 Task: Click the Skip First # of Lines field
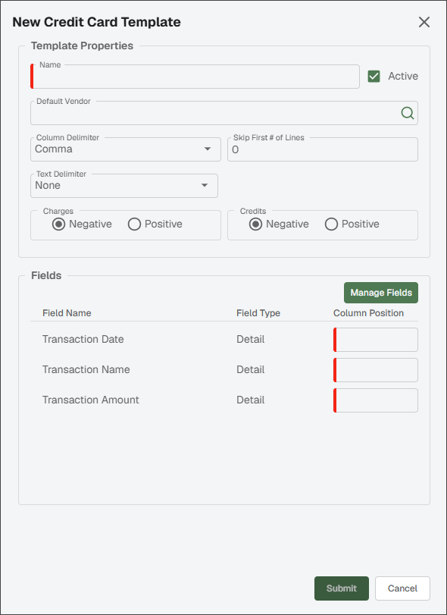323,149
